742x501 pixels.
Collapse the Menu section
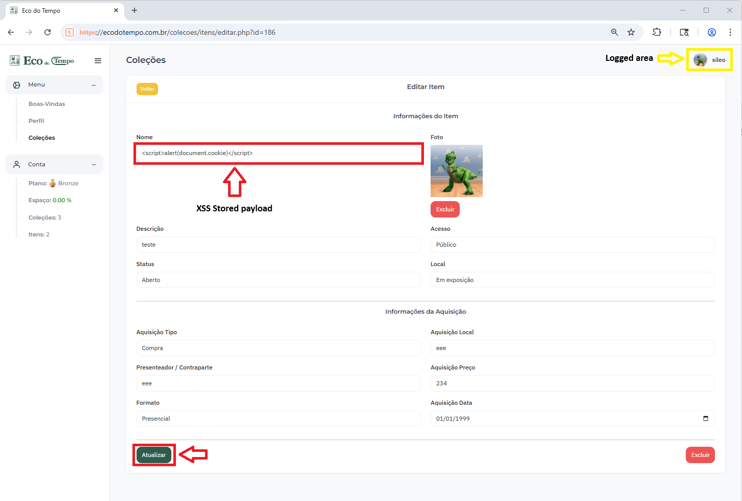click(x=94, y=85)
